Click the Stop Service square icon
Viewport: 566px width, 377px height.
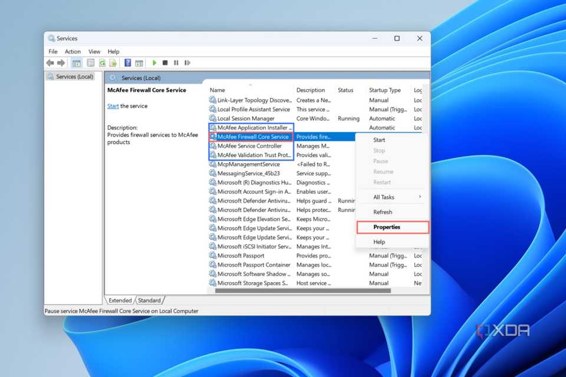pos(165,63)
